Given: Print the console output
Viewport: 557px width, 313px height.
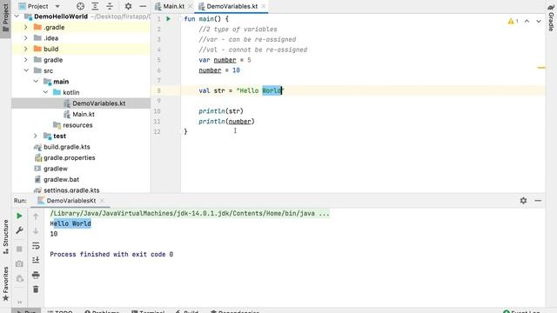Looking at the screenshot, I should 36,275.
